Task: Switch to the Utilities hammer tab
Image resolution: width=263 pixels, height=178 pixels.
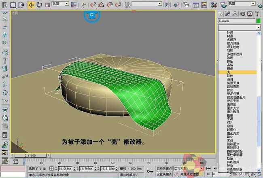Action: (x=257, y=14)
